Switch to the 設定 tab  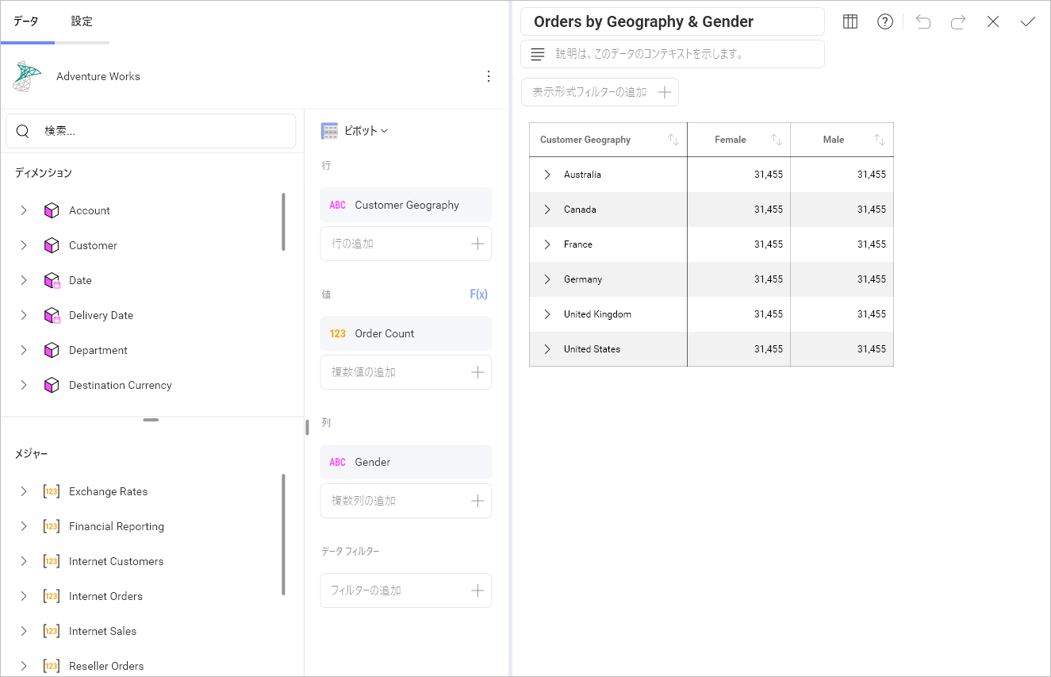(81, 21)
